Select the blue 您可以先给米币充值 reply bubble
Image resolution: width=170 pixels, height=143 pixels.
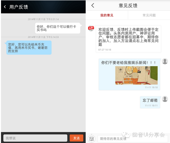29,48
